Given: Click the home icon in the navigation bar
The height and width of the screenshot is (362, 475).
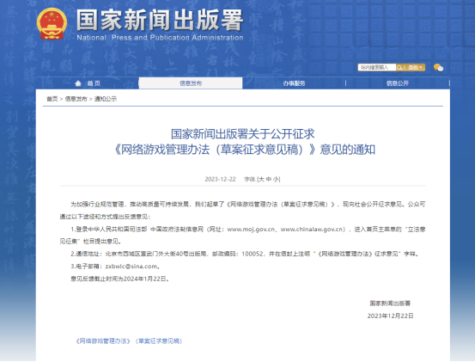Looking at the screenshot, I should 78,83.
